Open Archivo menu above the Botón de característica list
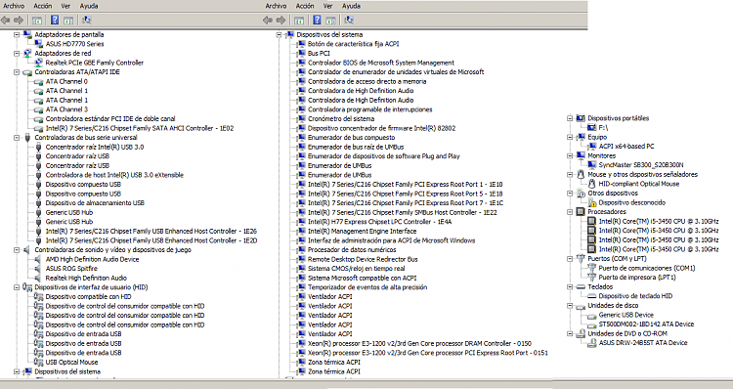 [276, 6]
